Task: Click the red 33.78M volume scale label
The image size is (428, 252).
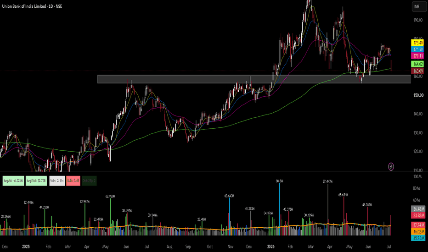Action: (x=418, y=215)
